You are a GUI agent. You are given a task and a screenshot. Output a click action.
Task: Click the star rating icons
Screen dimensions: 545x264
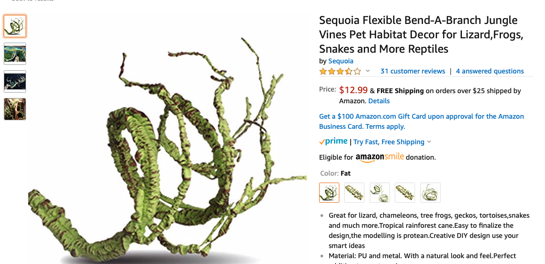click(340, 71)
